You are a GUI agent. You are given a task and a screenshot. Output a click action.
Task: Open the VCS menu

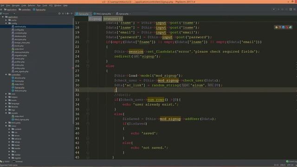coord(51,6)
